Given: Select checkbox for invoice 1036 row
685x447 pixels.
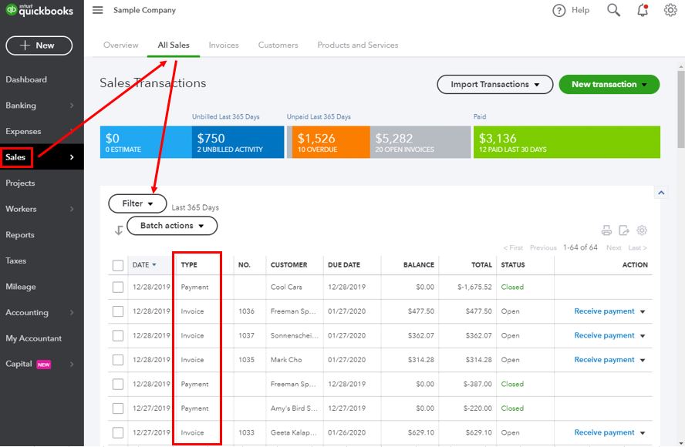Looking at the screenshot, I should coord(118,311).
